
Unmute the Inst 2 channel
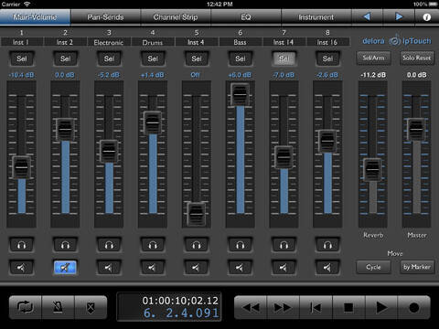point(65,268)
